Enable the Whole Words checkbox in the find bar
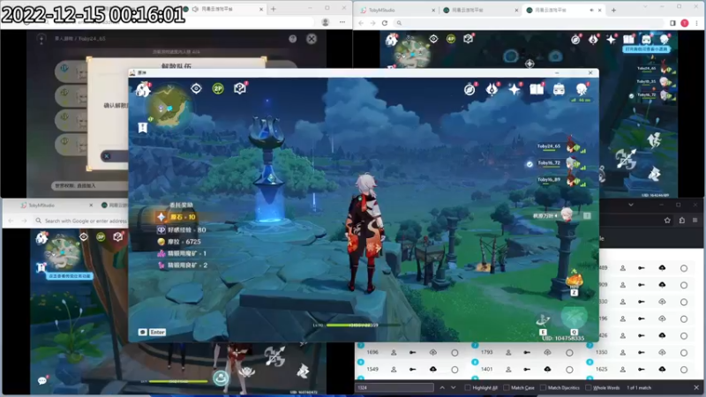Screen dimensions: 706x397 coord(588,387)
